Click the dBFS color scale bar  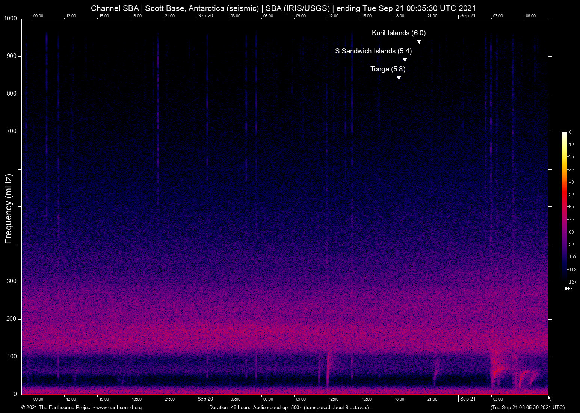[564, 206]
